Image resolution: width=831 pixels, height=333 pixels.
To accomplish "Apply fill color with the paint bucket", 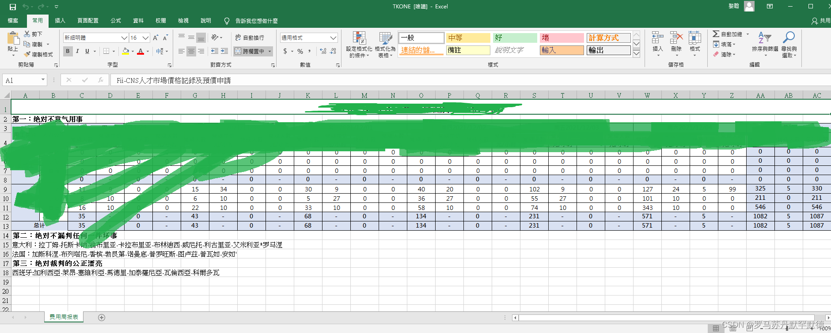I will pyautogui.click(x=125, y=51).
